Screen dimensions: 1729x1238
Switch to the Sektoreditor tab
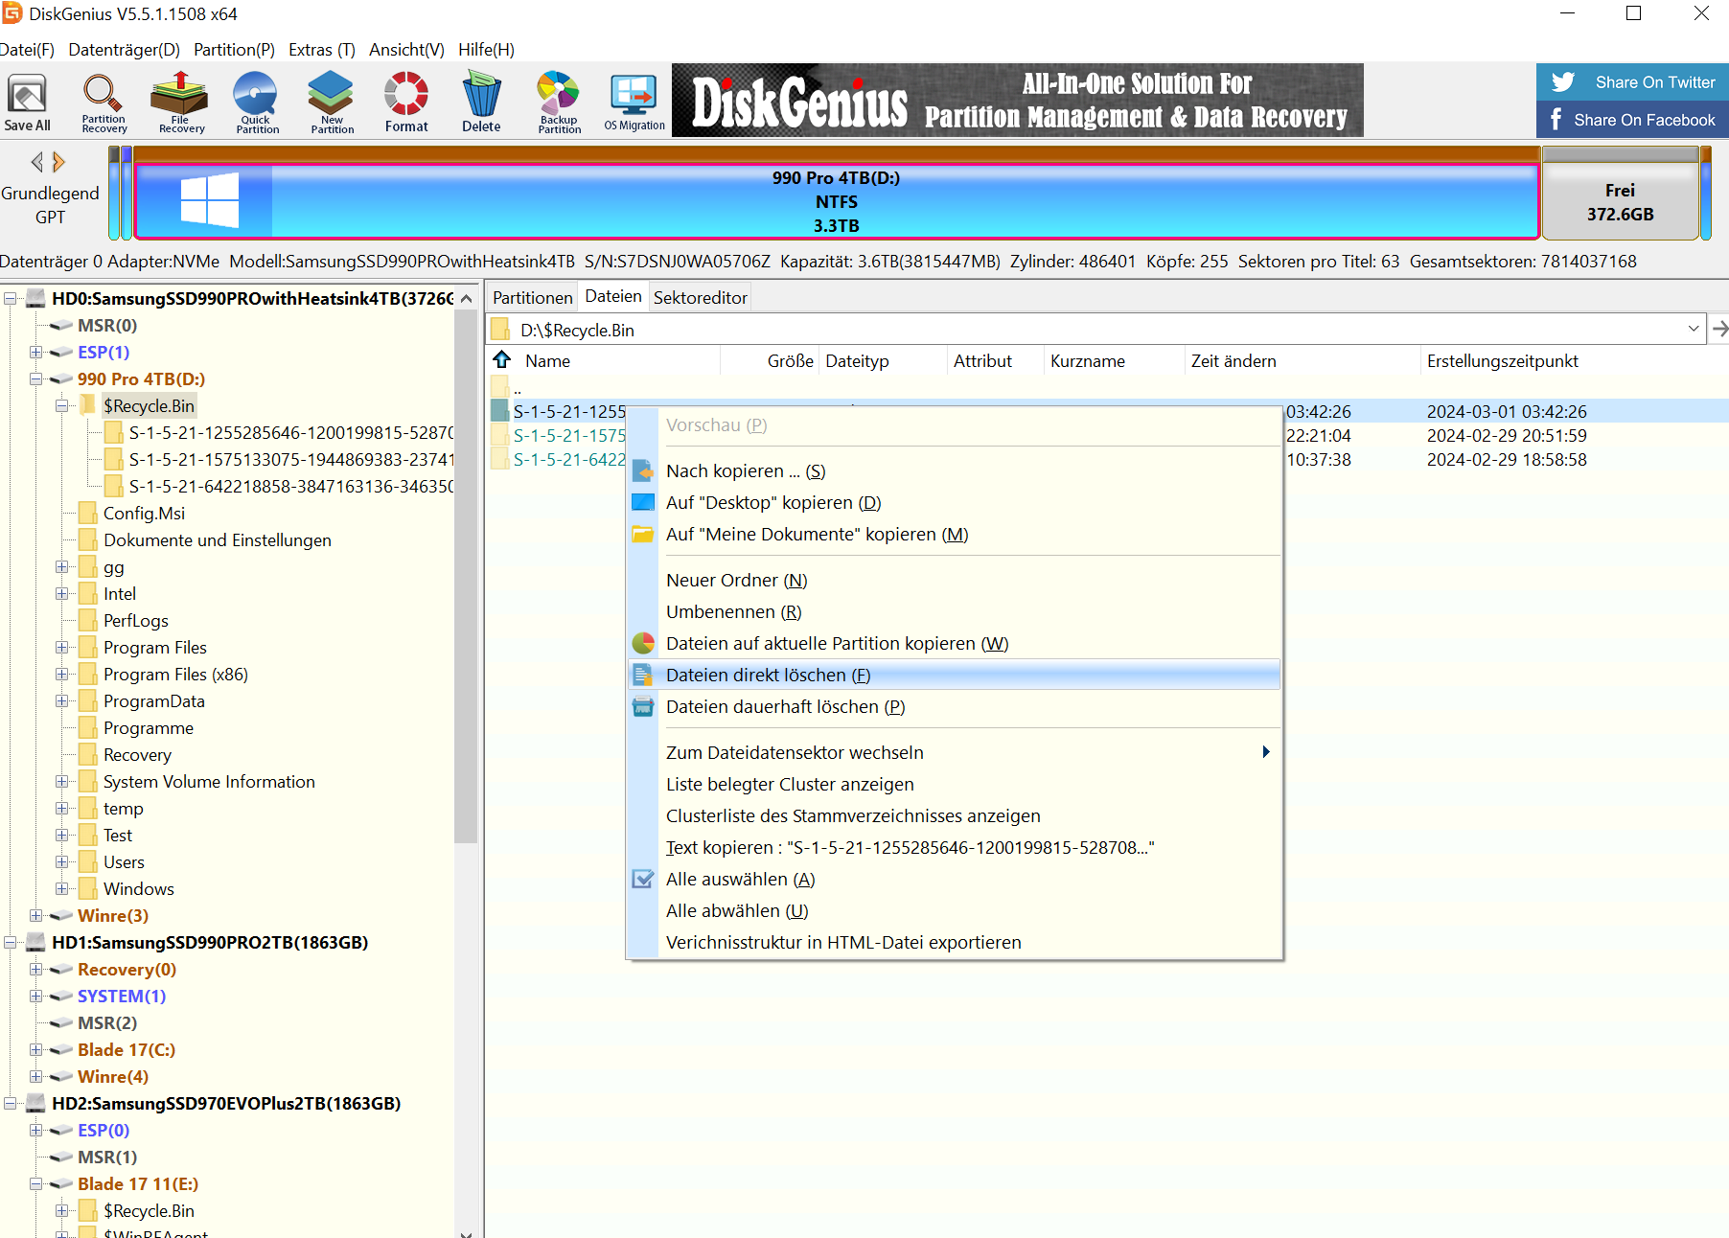tap(700, 298)
